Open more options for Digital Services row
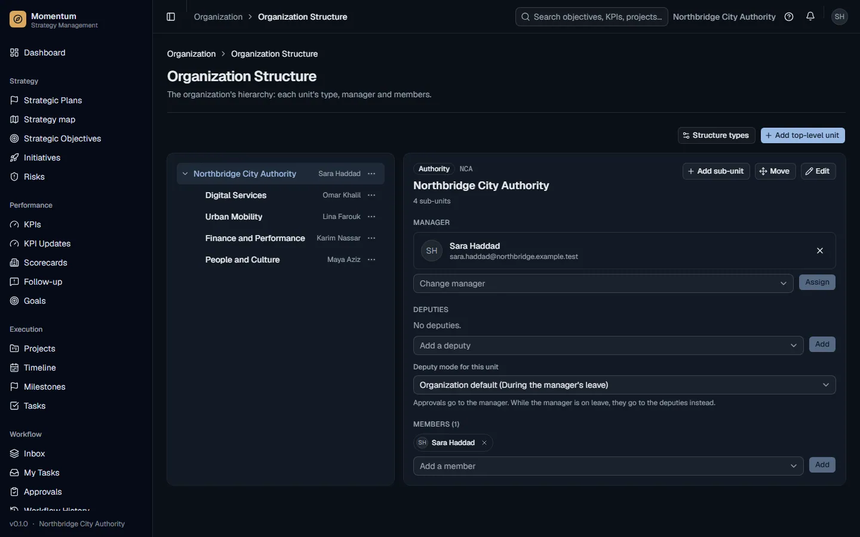Viewport: 860px width, 537px height. coord(371,195)
